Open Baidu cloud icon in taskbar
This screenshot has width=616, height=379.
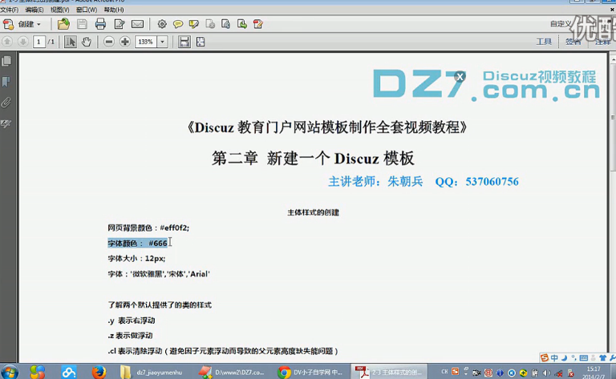[68, 372]
